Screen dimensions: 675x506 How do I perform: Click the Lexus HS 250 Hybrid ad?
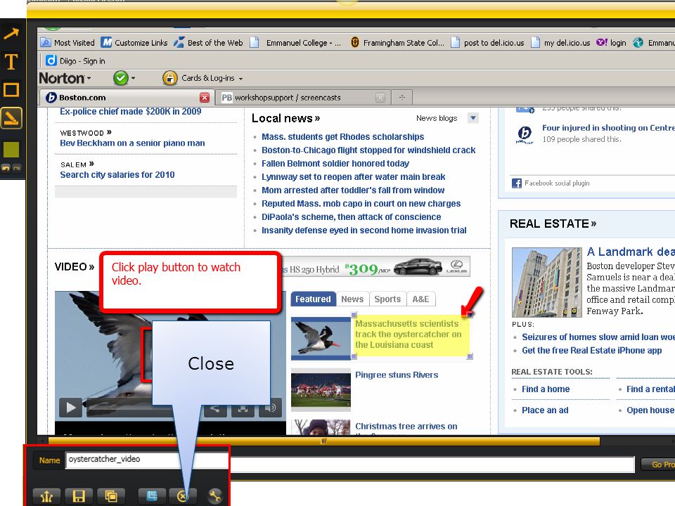pyautogui.click(x=375, y=267)
